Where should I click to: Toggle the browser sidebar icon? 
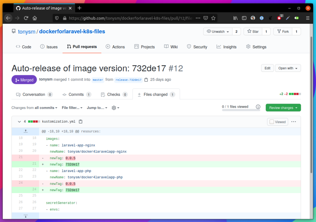pos(244,18)
